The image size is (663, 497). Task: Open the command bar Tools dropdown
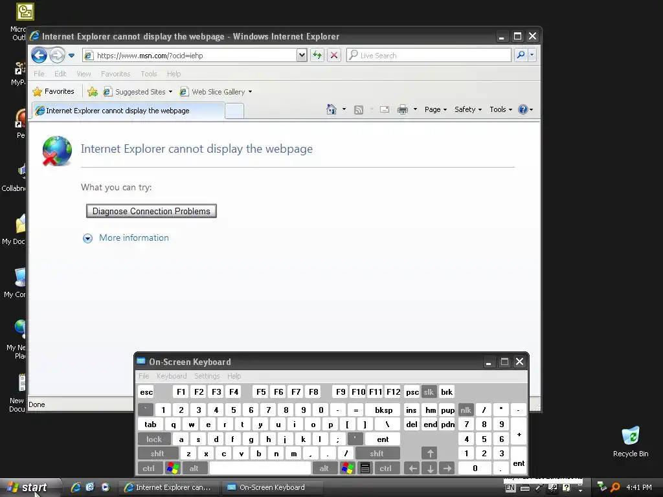coord(500,109)
